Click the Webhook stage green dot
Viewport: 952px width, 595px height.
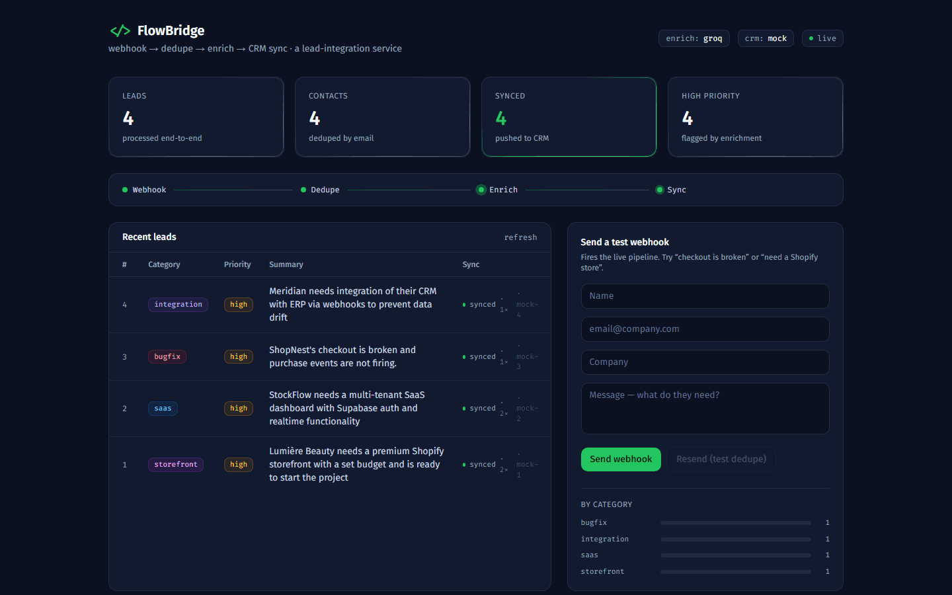125,190
